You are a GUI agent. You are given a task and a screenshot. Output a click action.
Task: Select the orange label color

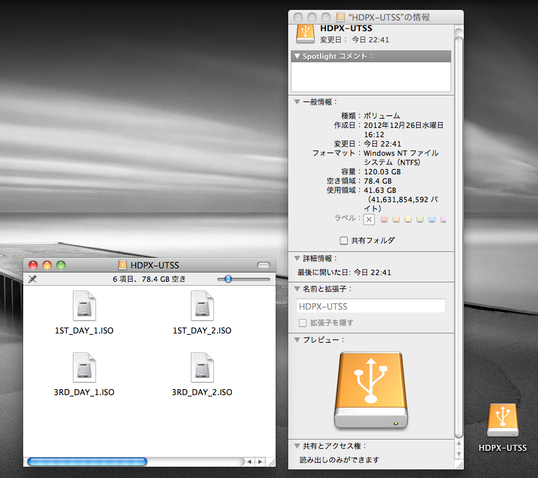point(396,219)
